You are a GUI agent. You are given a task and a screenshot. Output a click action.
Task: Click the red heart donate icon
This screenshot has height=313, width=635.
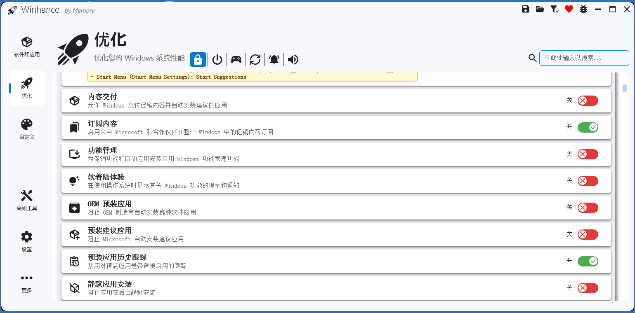coord(569,9)
